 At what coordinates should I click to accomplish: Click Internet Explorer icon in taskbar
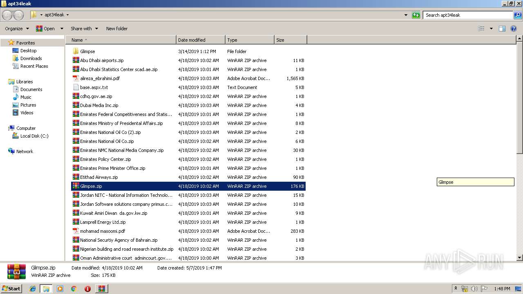pos(33,289)
